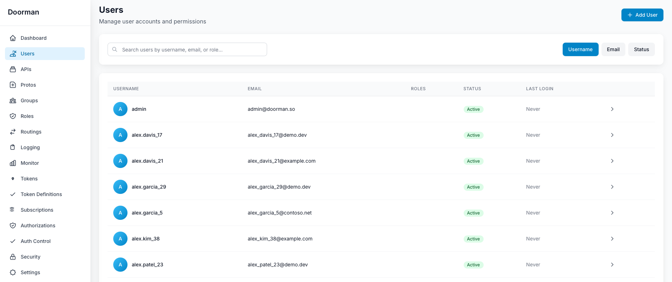
Task: Click Never in alex.garcia_29 row
Action: tap(533, 187)
